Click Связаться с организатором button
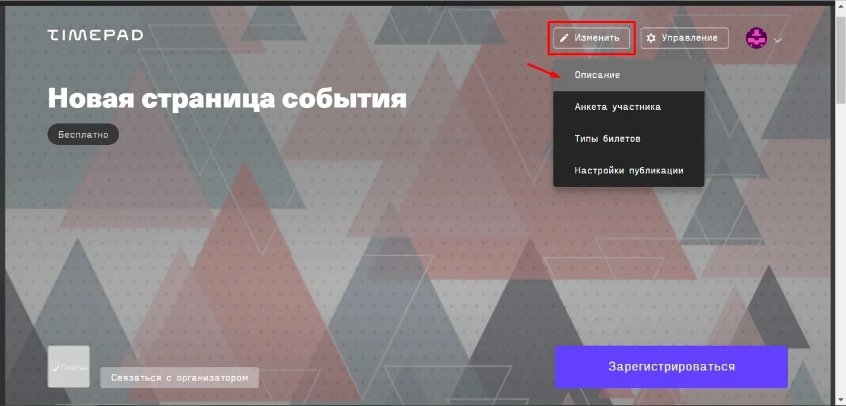Image resolution: width=846 pixels, height=406 pixels. [x=179, y=378]
